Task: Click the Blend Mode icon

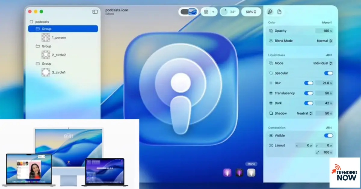Action: (271, 41)
